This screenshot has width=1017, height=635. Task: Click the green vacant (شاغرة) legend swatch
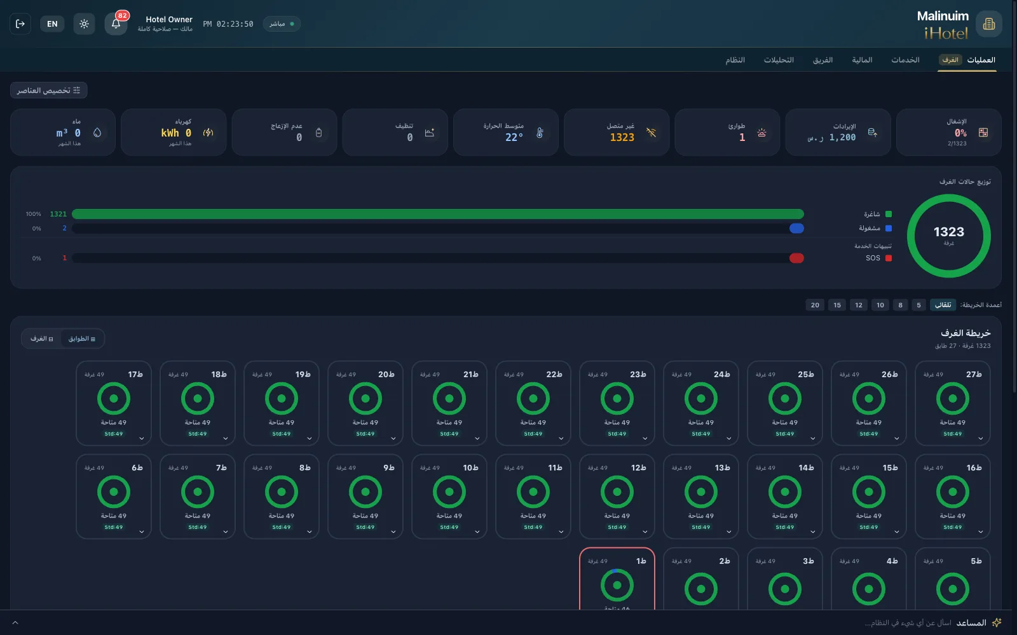point(889,214)
